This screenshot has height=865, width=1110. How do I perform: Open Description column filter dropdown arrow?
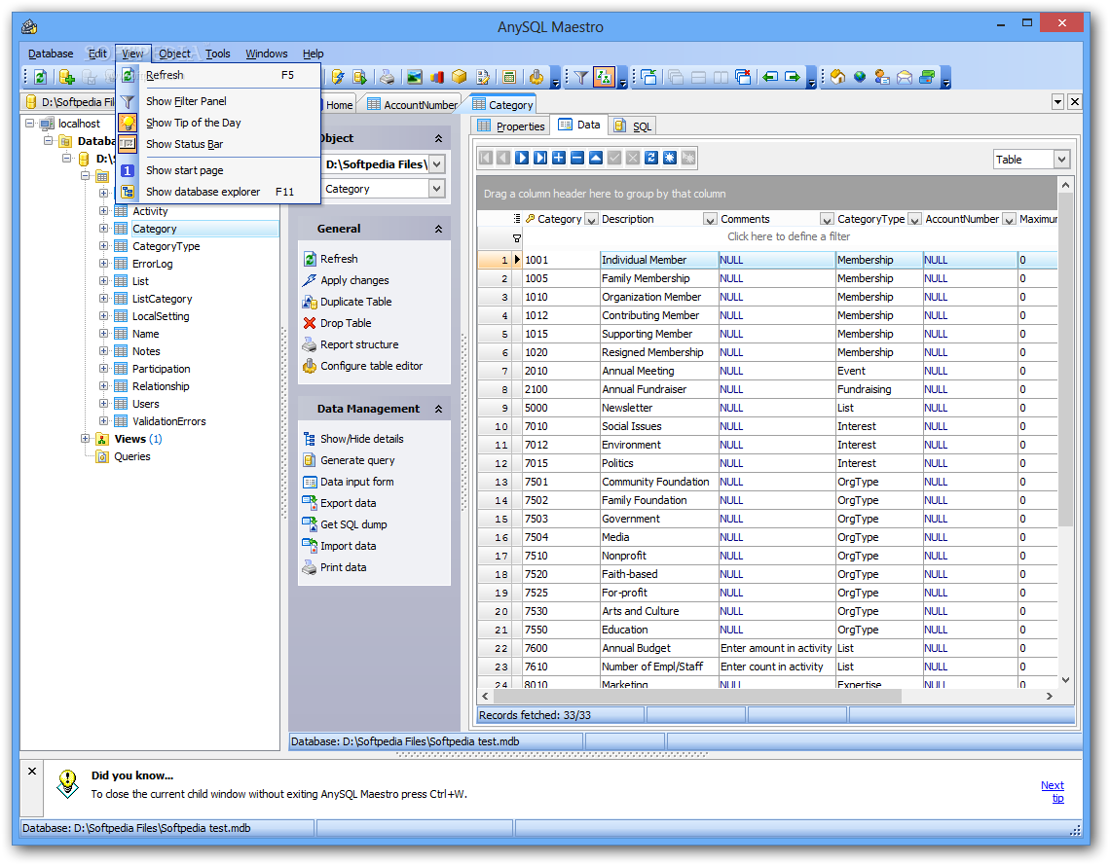pos(710,220)
